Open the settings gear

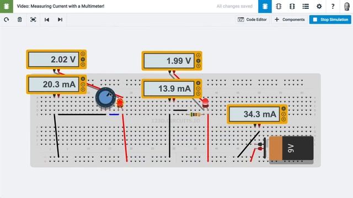(x=319, y=6)
